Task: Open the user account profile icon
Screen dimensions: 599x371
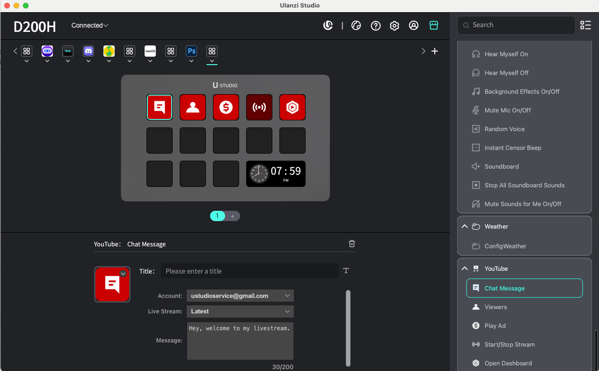Action: click(x=414, y=26)
